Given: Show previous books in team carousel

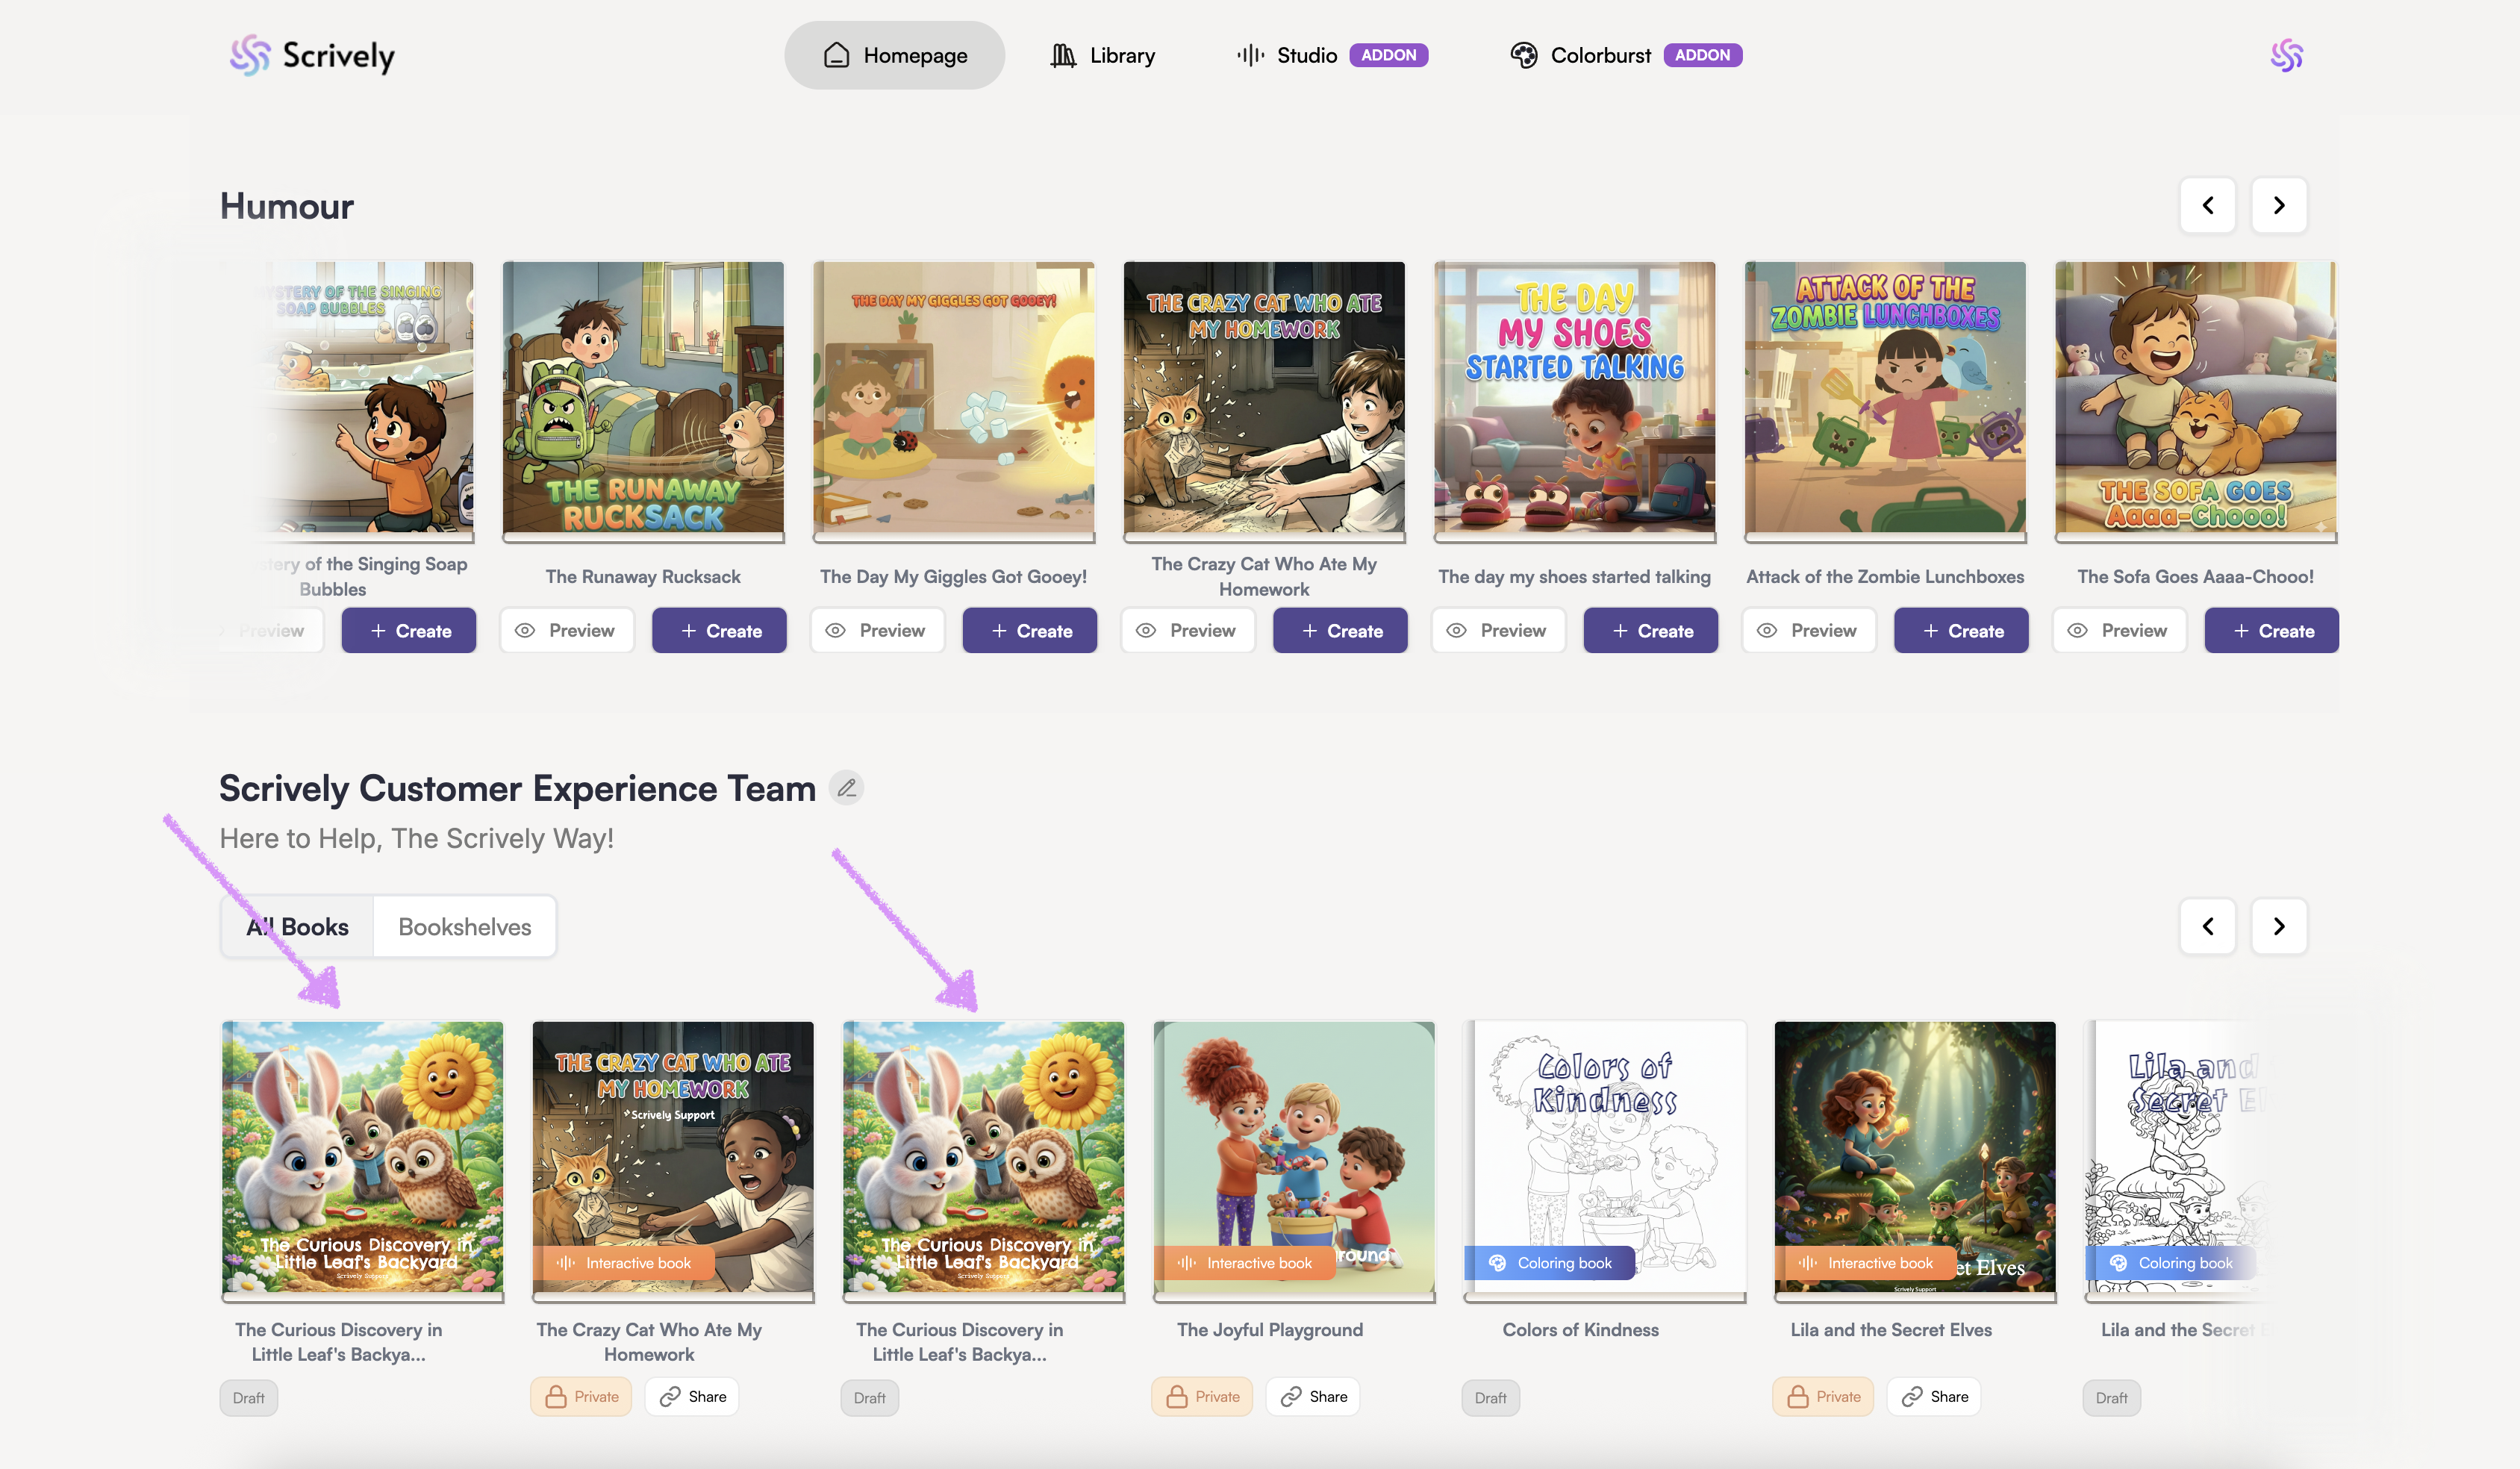Looking at the screenshot, I should [2207, 926].
